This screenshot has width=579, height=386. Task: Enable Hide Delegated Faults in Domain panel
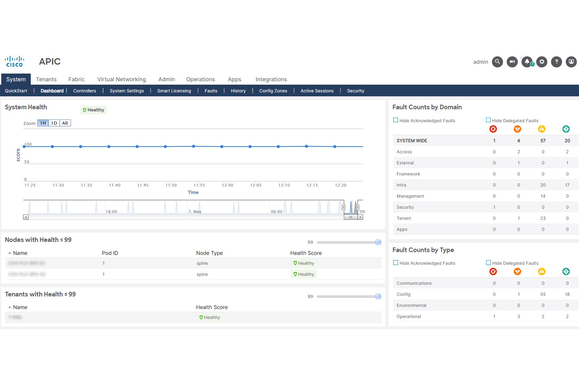pyautogui.click(x=488, y=120)
